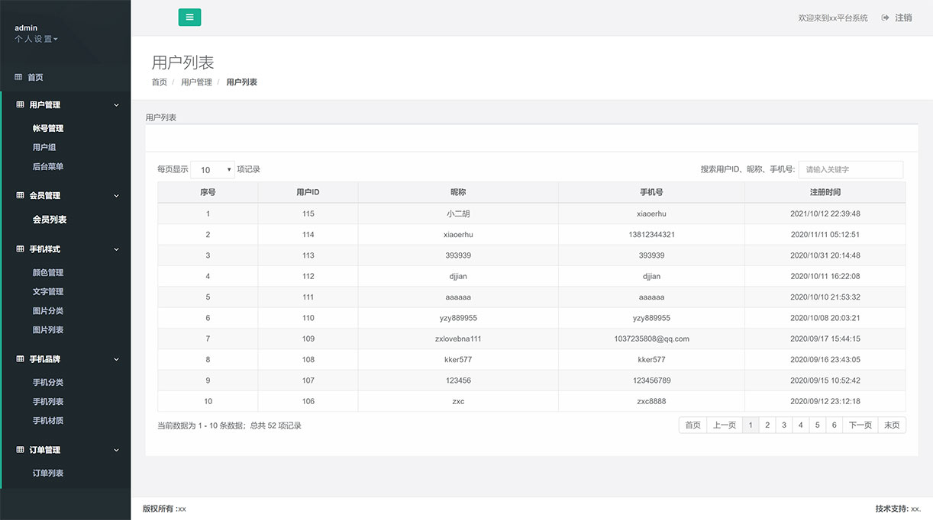
Task: Sort table by 注册时间 column header
Action: click(825, 192)
